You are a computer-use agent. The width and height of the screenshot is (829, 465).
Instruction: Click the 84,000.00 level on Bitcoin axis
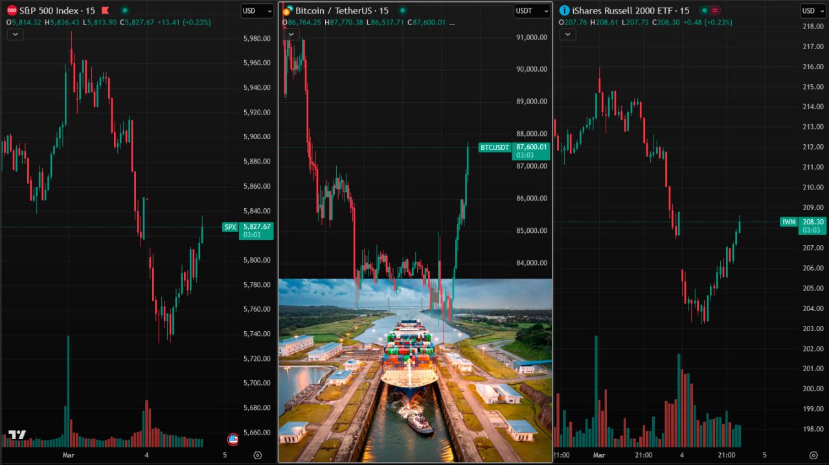(x=532, y=263)
